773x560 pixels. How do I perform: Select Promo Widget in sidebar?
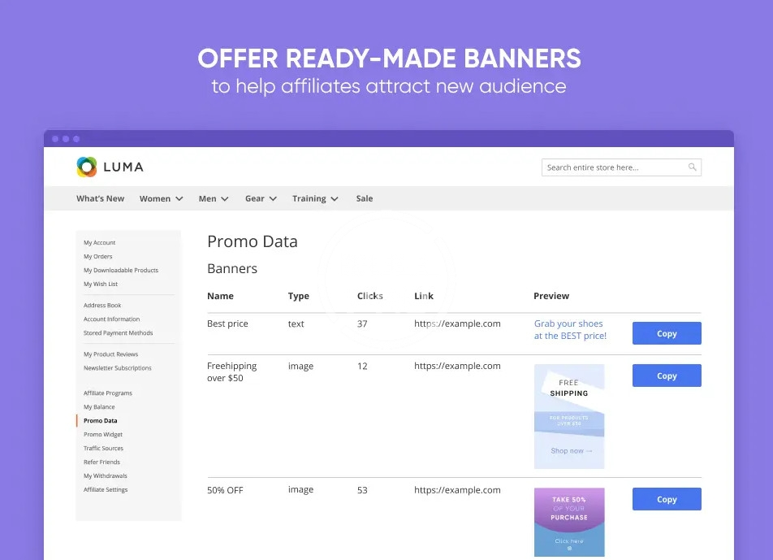coord(103,434)
